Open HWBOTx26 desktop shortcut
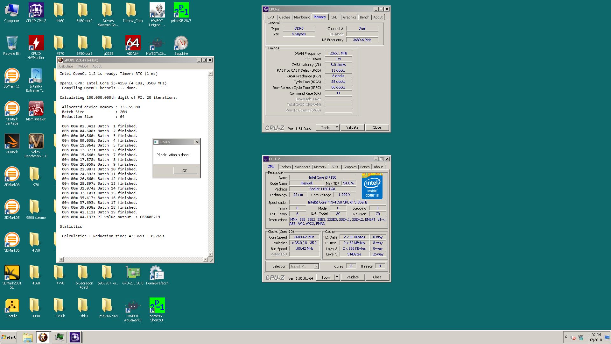Viewport: 611px width, 344px height. click(157, 45)
